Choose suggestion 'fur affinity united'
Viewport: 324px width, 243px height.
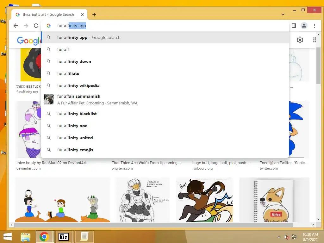pyautogui.click(x=165, y=138)
